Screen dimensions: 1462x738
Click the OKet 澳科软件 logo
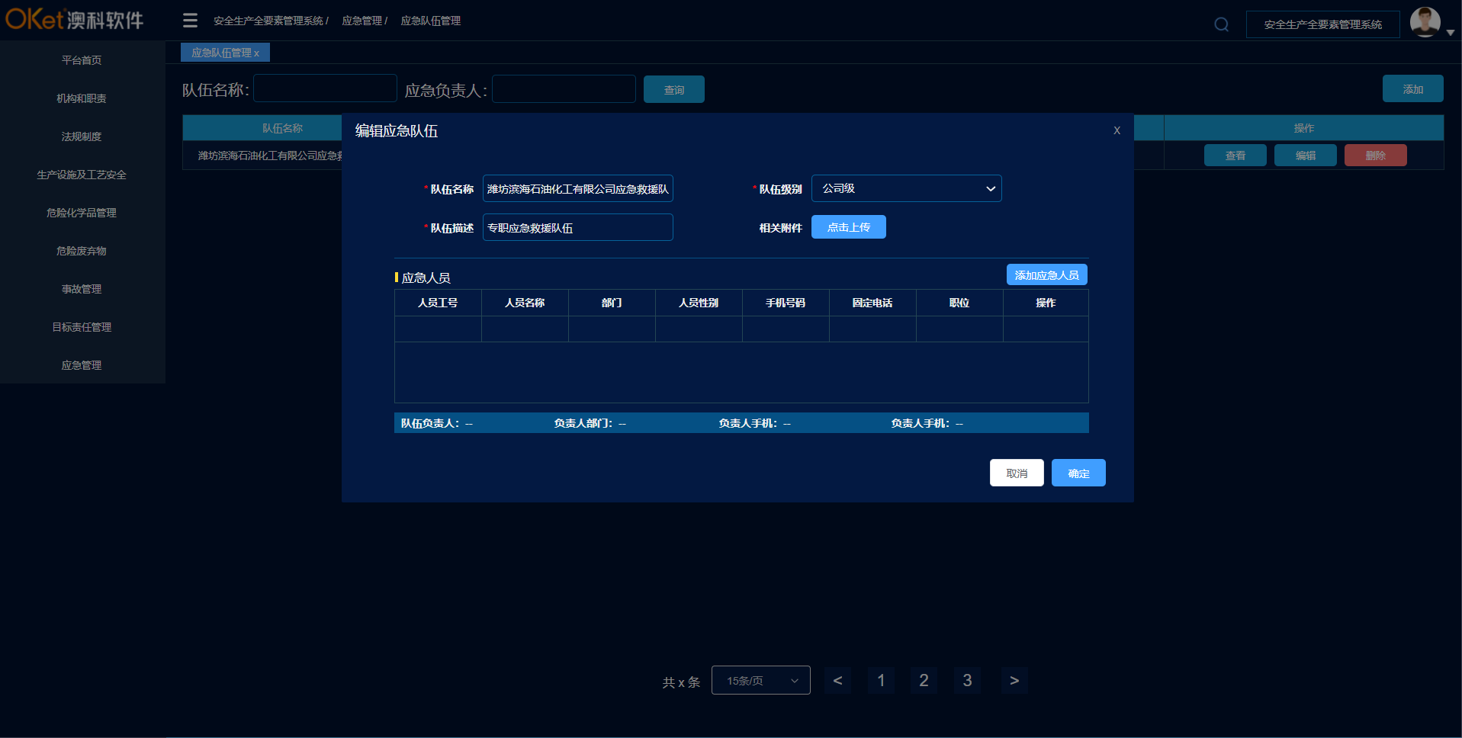(74, 20)
